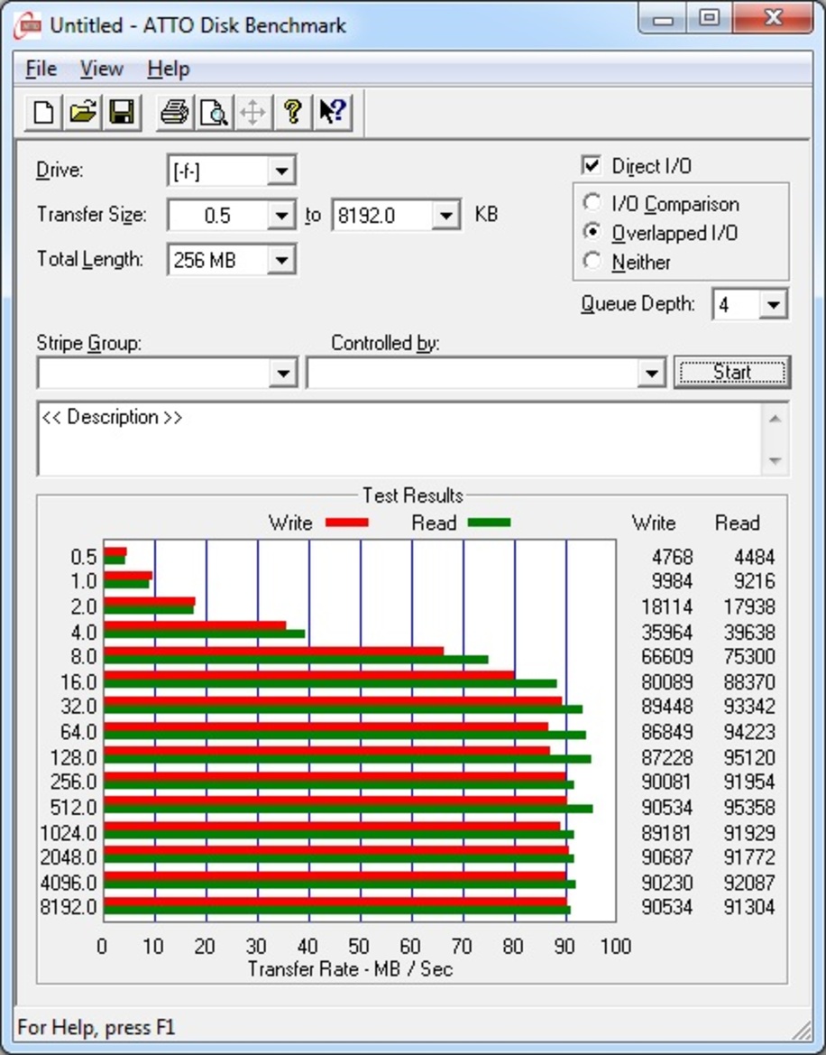Select the I/O Comparison radio button
The image size is (826, 1055).
(592, 202)
